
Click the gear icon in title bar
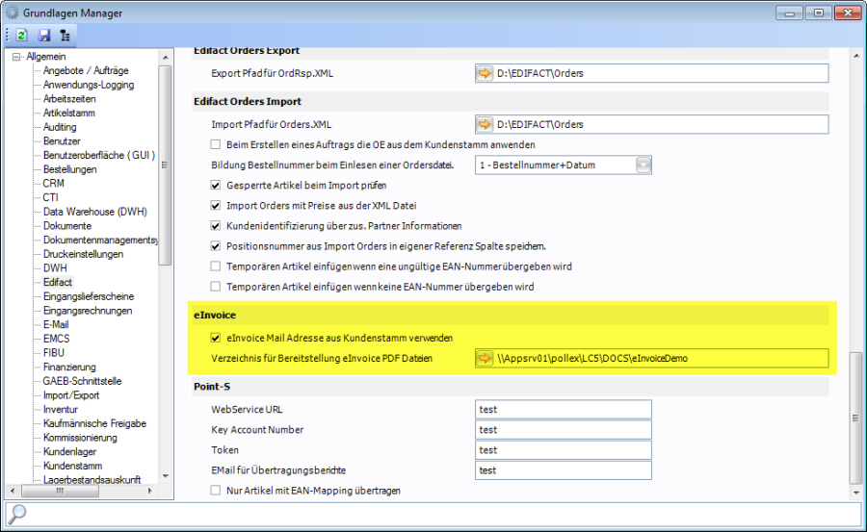pos(13,13)
